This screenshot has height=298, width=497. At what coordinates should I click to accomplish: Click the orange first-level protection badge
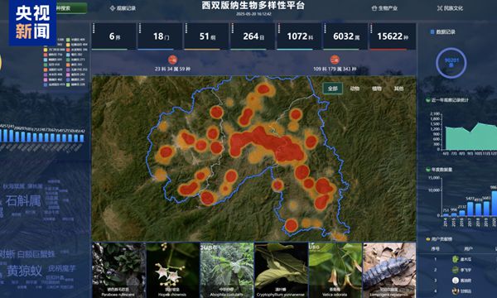tap(172, 60)
